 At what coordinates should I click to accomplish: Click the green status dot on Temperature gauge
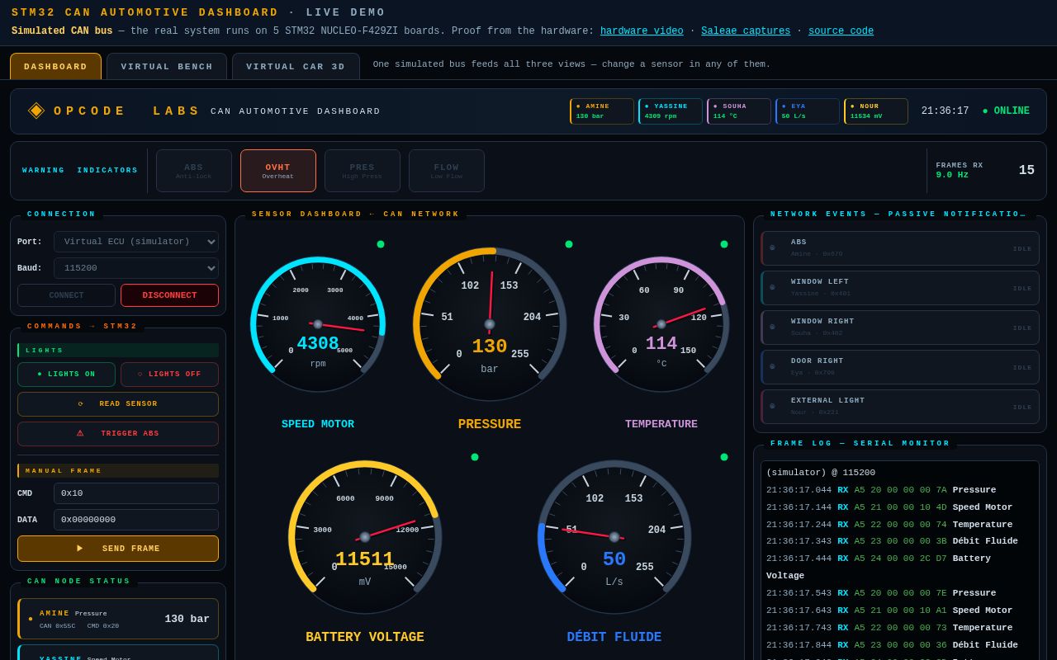(724, 244)
